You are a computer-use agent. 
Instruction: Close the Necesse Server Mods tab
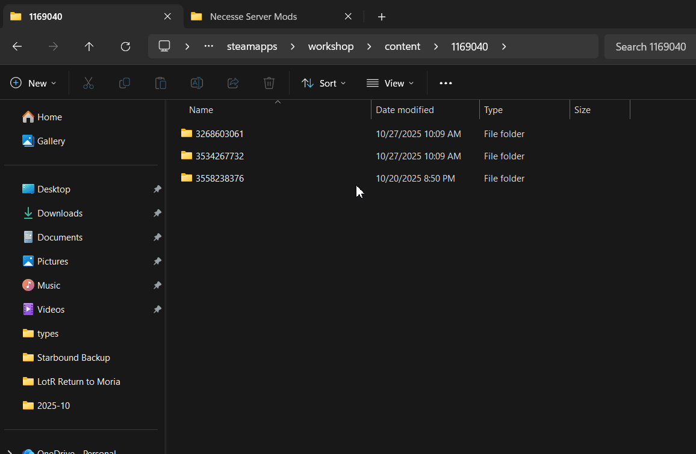[x=348, y=16]
